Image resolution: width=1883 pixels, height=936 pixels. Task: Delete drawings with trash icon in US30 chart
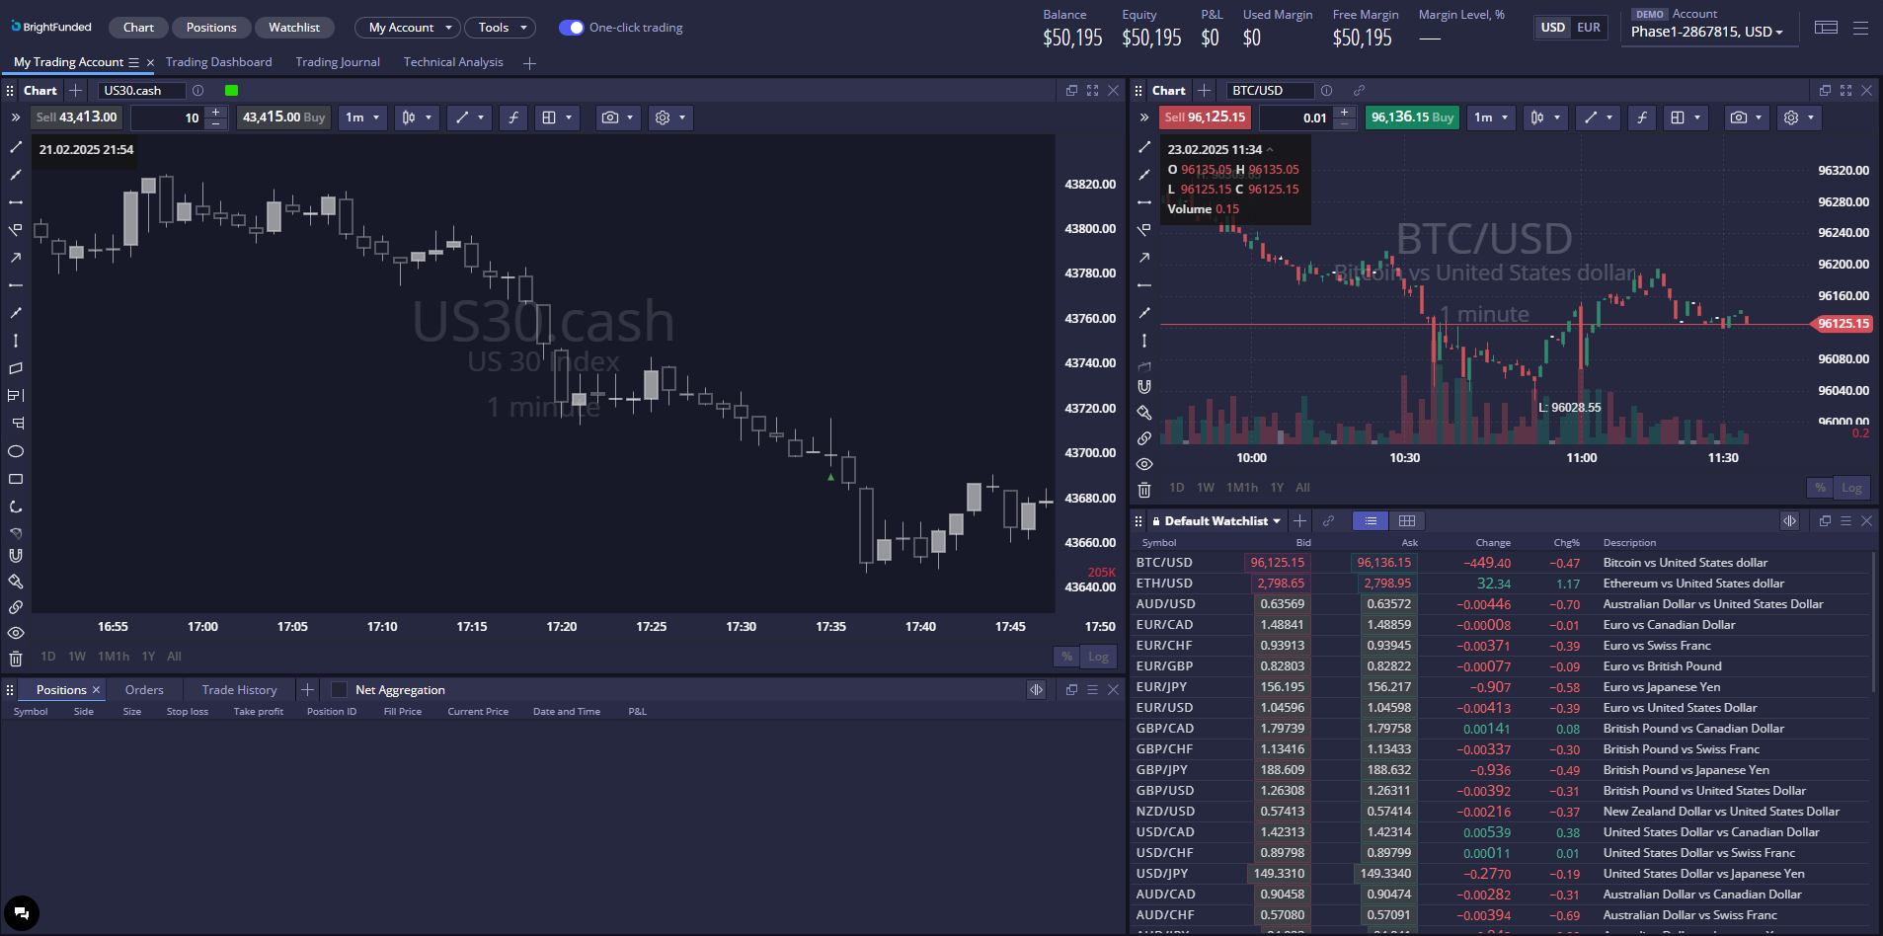[x=16, y=659]
